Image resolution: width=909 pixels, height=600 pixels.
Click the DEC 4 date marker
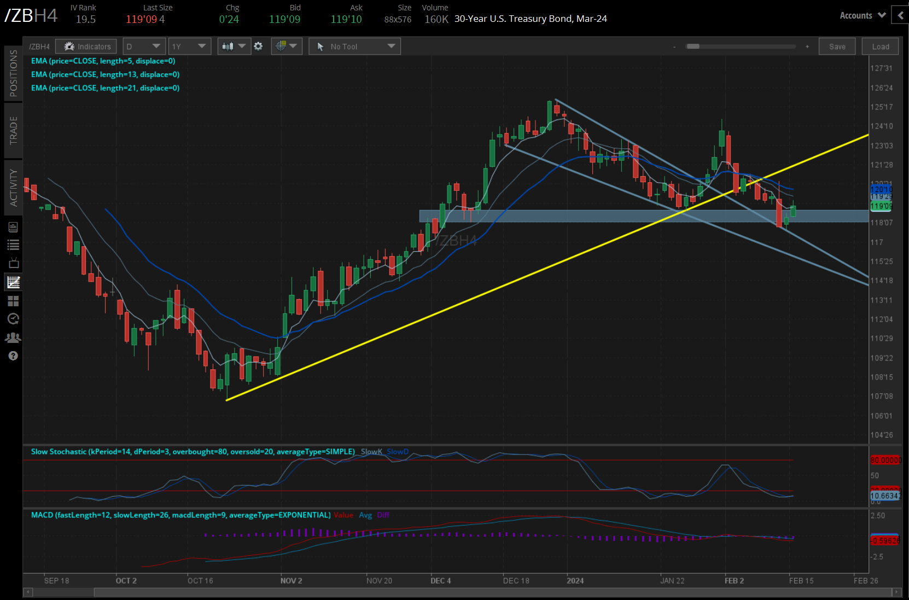[x=441, y=581]
